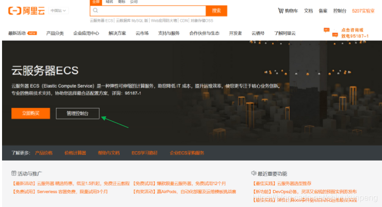Click the CDN hot search link
Image resolution: width=382 pixels, height=207 pixels.
click(184, 21)
